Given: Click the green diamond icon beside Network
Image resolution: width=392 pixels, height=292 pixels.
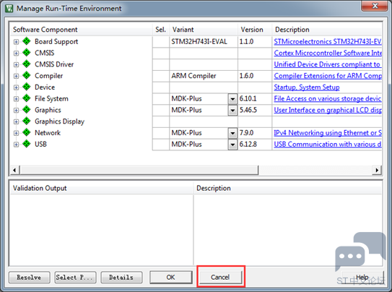Looking at the screenshot, I should (27, 132).
